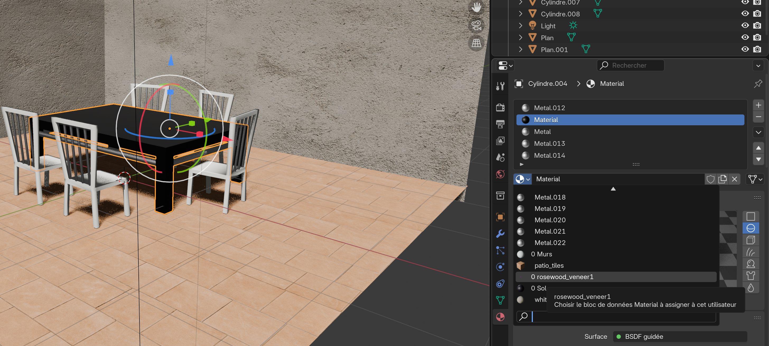Expand the Plan.001 outliner entry

[521, 49]
